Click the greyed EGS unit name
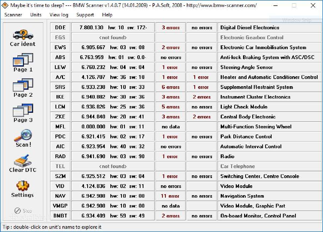Image resolution: width=323 pixels, height=232 pixels. (60, 38)
